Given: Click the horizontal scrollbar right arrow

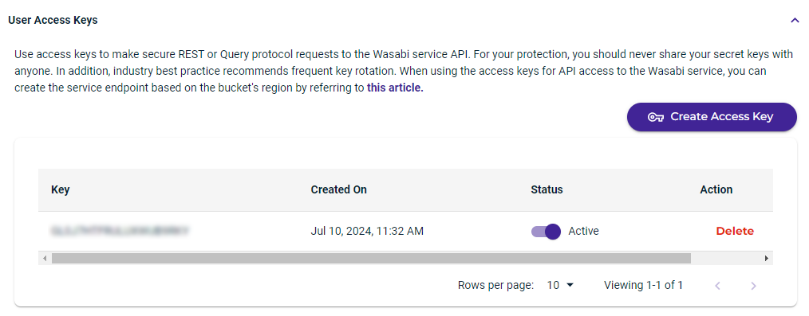Looking at the screenshot, I should (767, 259).
